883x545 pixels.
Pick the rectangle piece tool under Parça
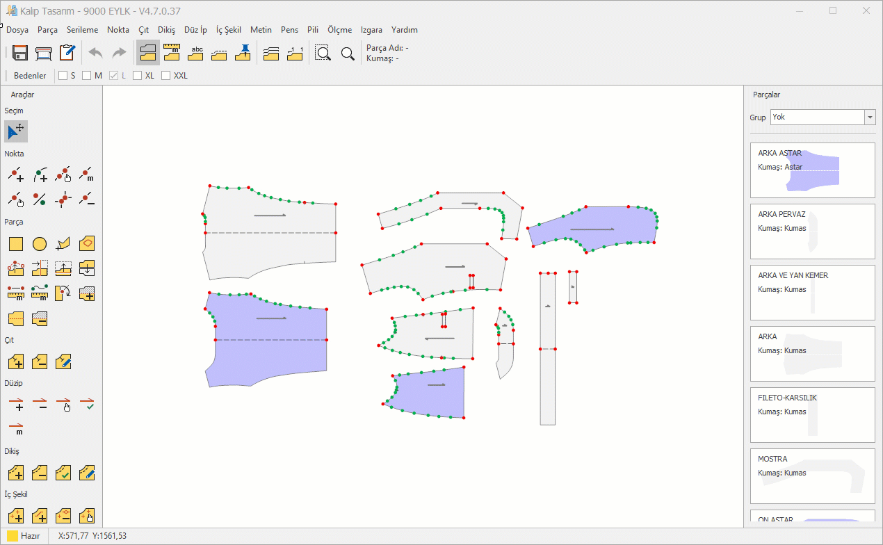pos(16,244)
